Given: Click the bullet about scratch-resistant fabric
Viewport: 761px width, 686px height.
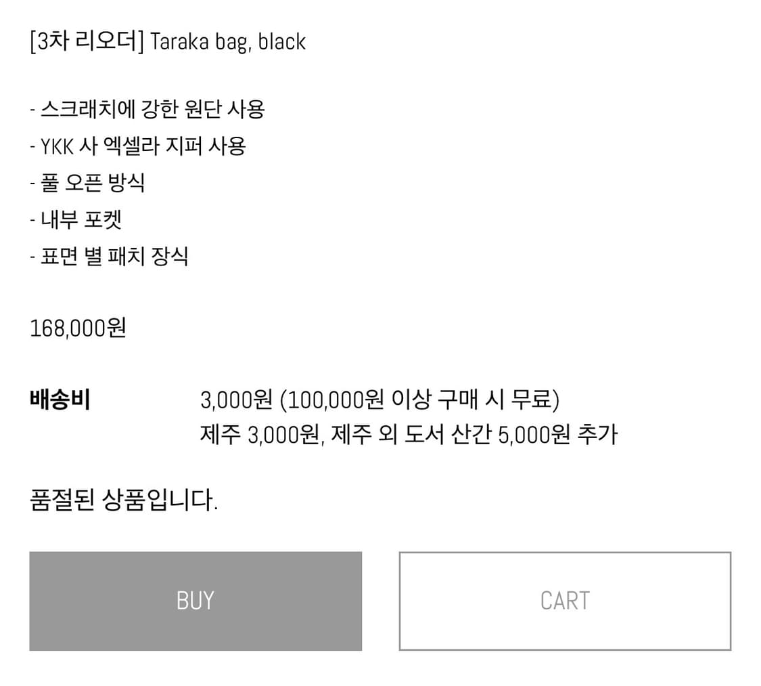Looking at the screenshot, I should [x=147, y=109].
